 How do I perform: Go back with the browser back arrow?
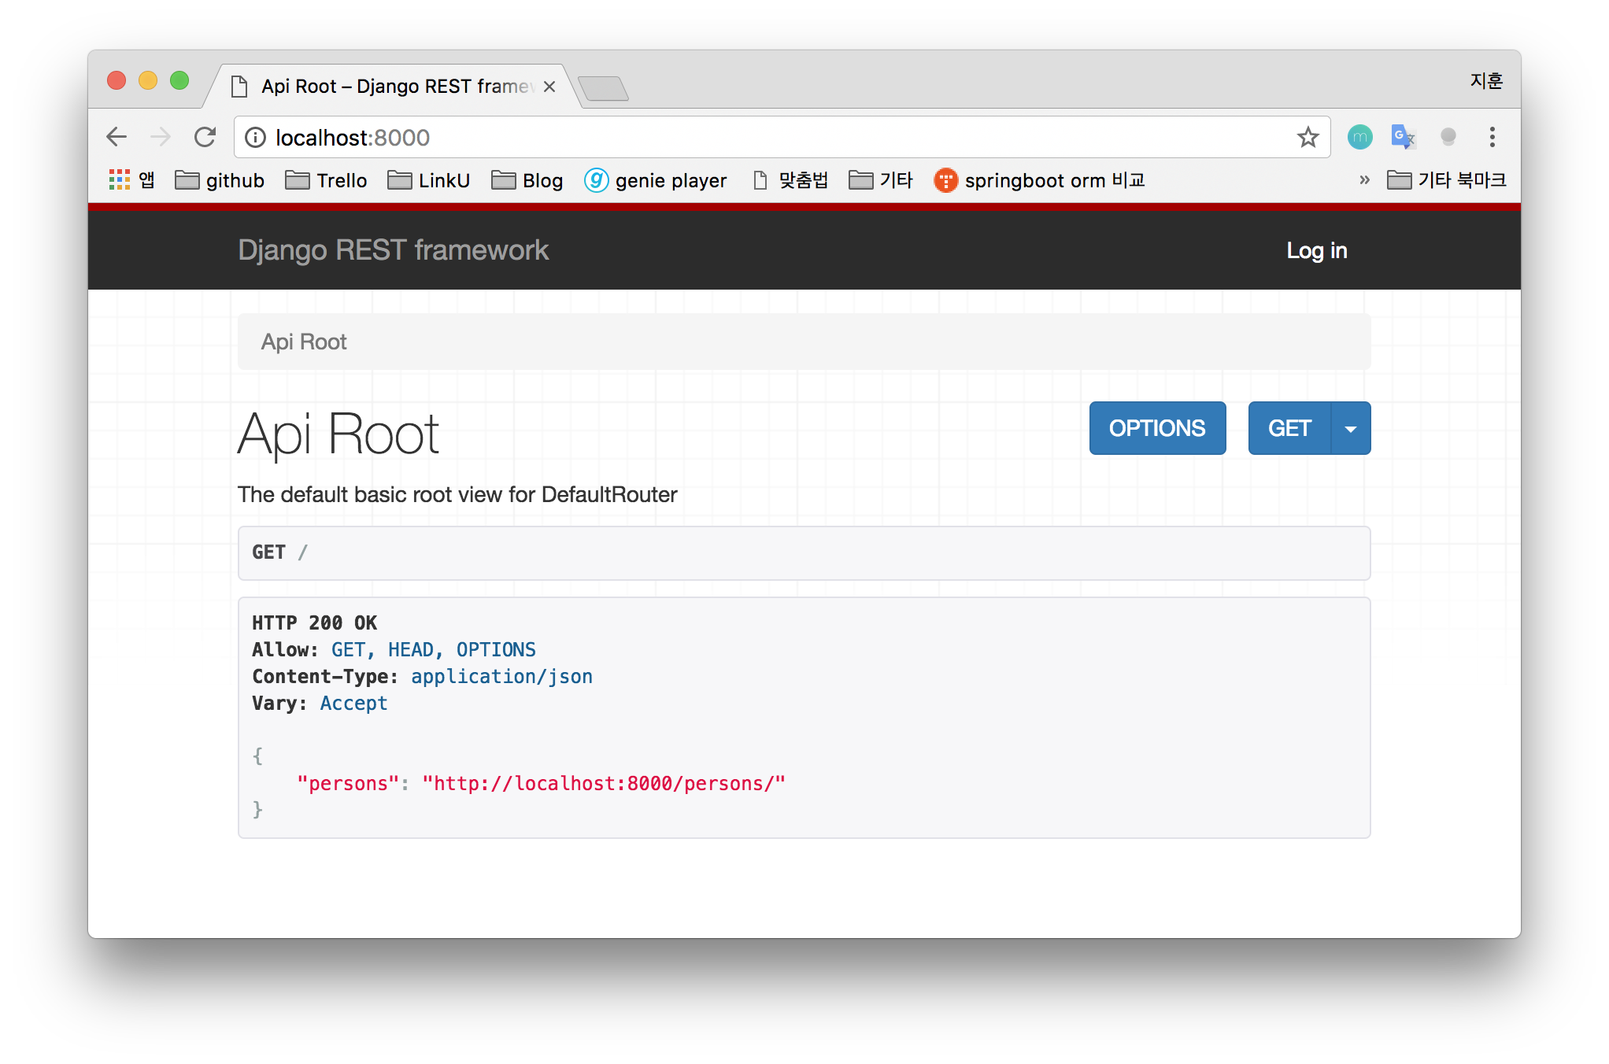pyautogui.click(x=117, y=137)
